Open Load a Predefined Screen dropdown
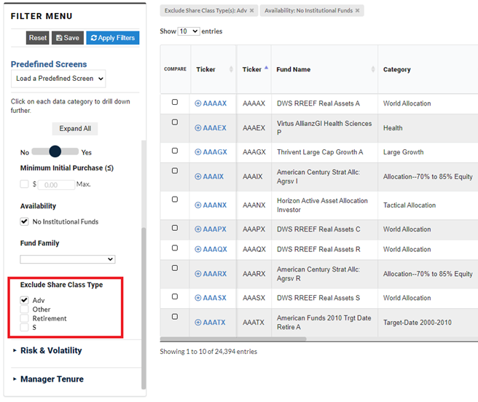Screen dimensions: 478x402 [x=58, y=79]
